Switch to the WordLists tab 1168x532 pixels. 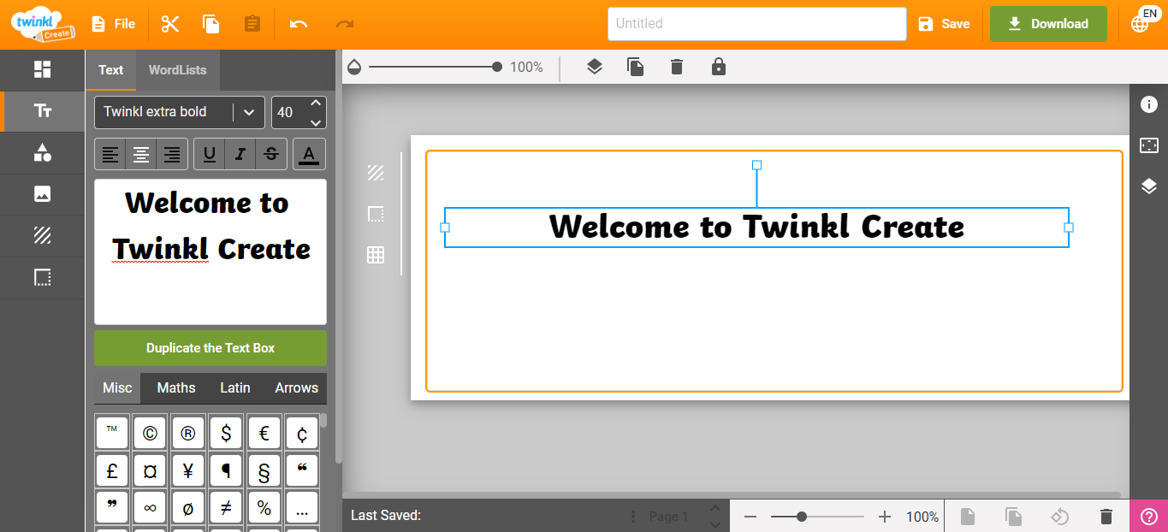pos(177,70)
